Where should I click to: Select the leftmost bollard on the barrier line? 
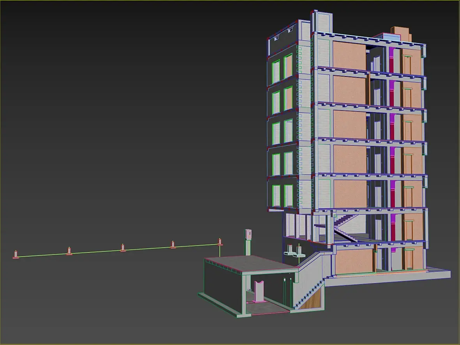pos(16,254)
